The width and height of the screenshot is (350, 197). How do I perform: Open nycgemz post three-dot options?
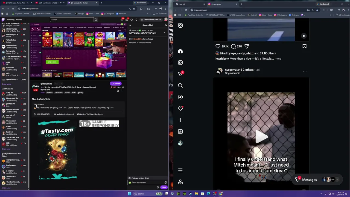[x=305, y=71]
